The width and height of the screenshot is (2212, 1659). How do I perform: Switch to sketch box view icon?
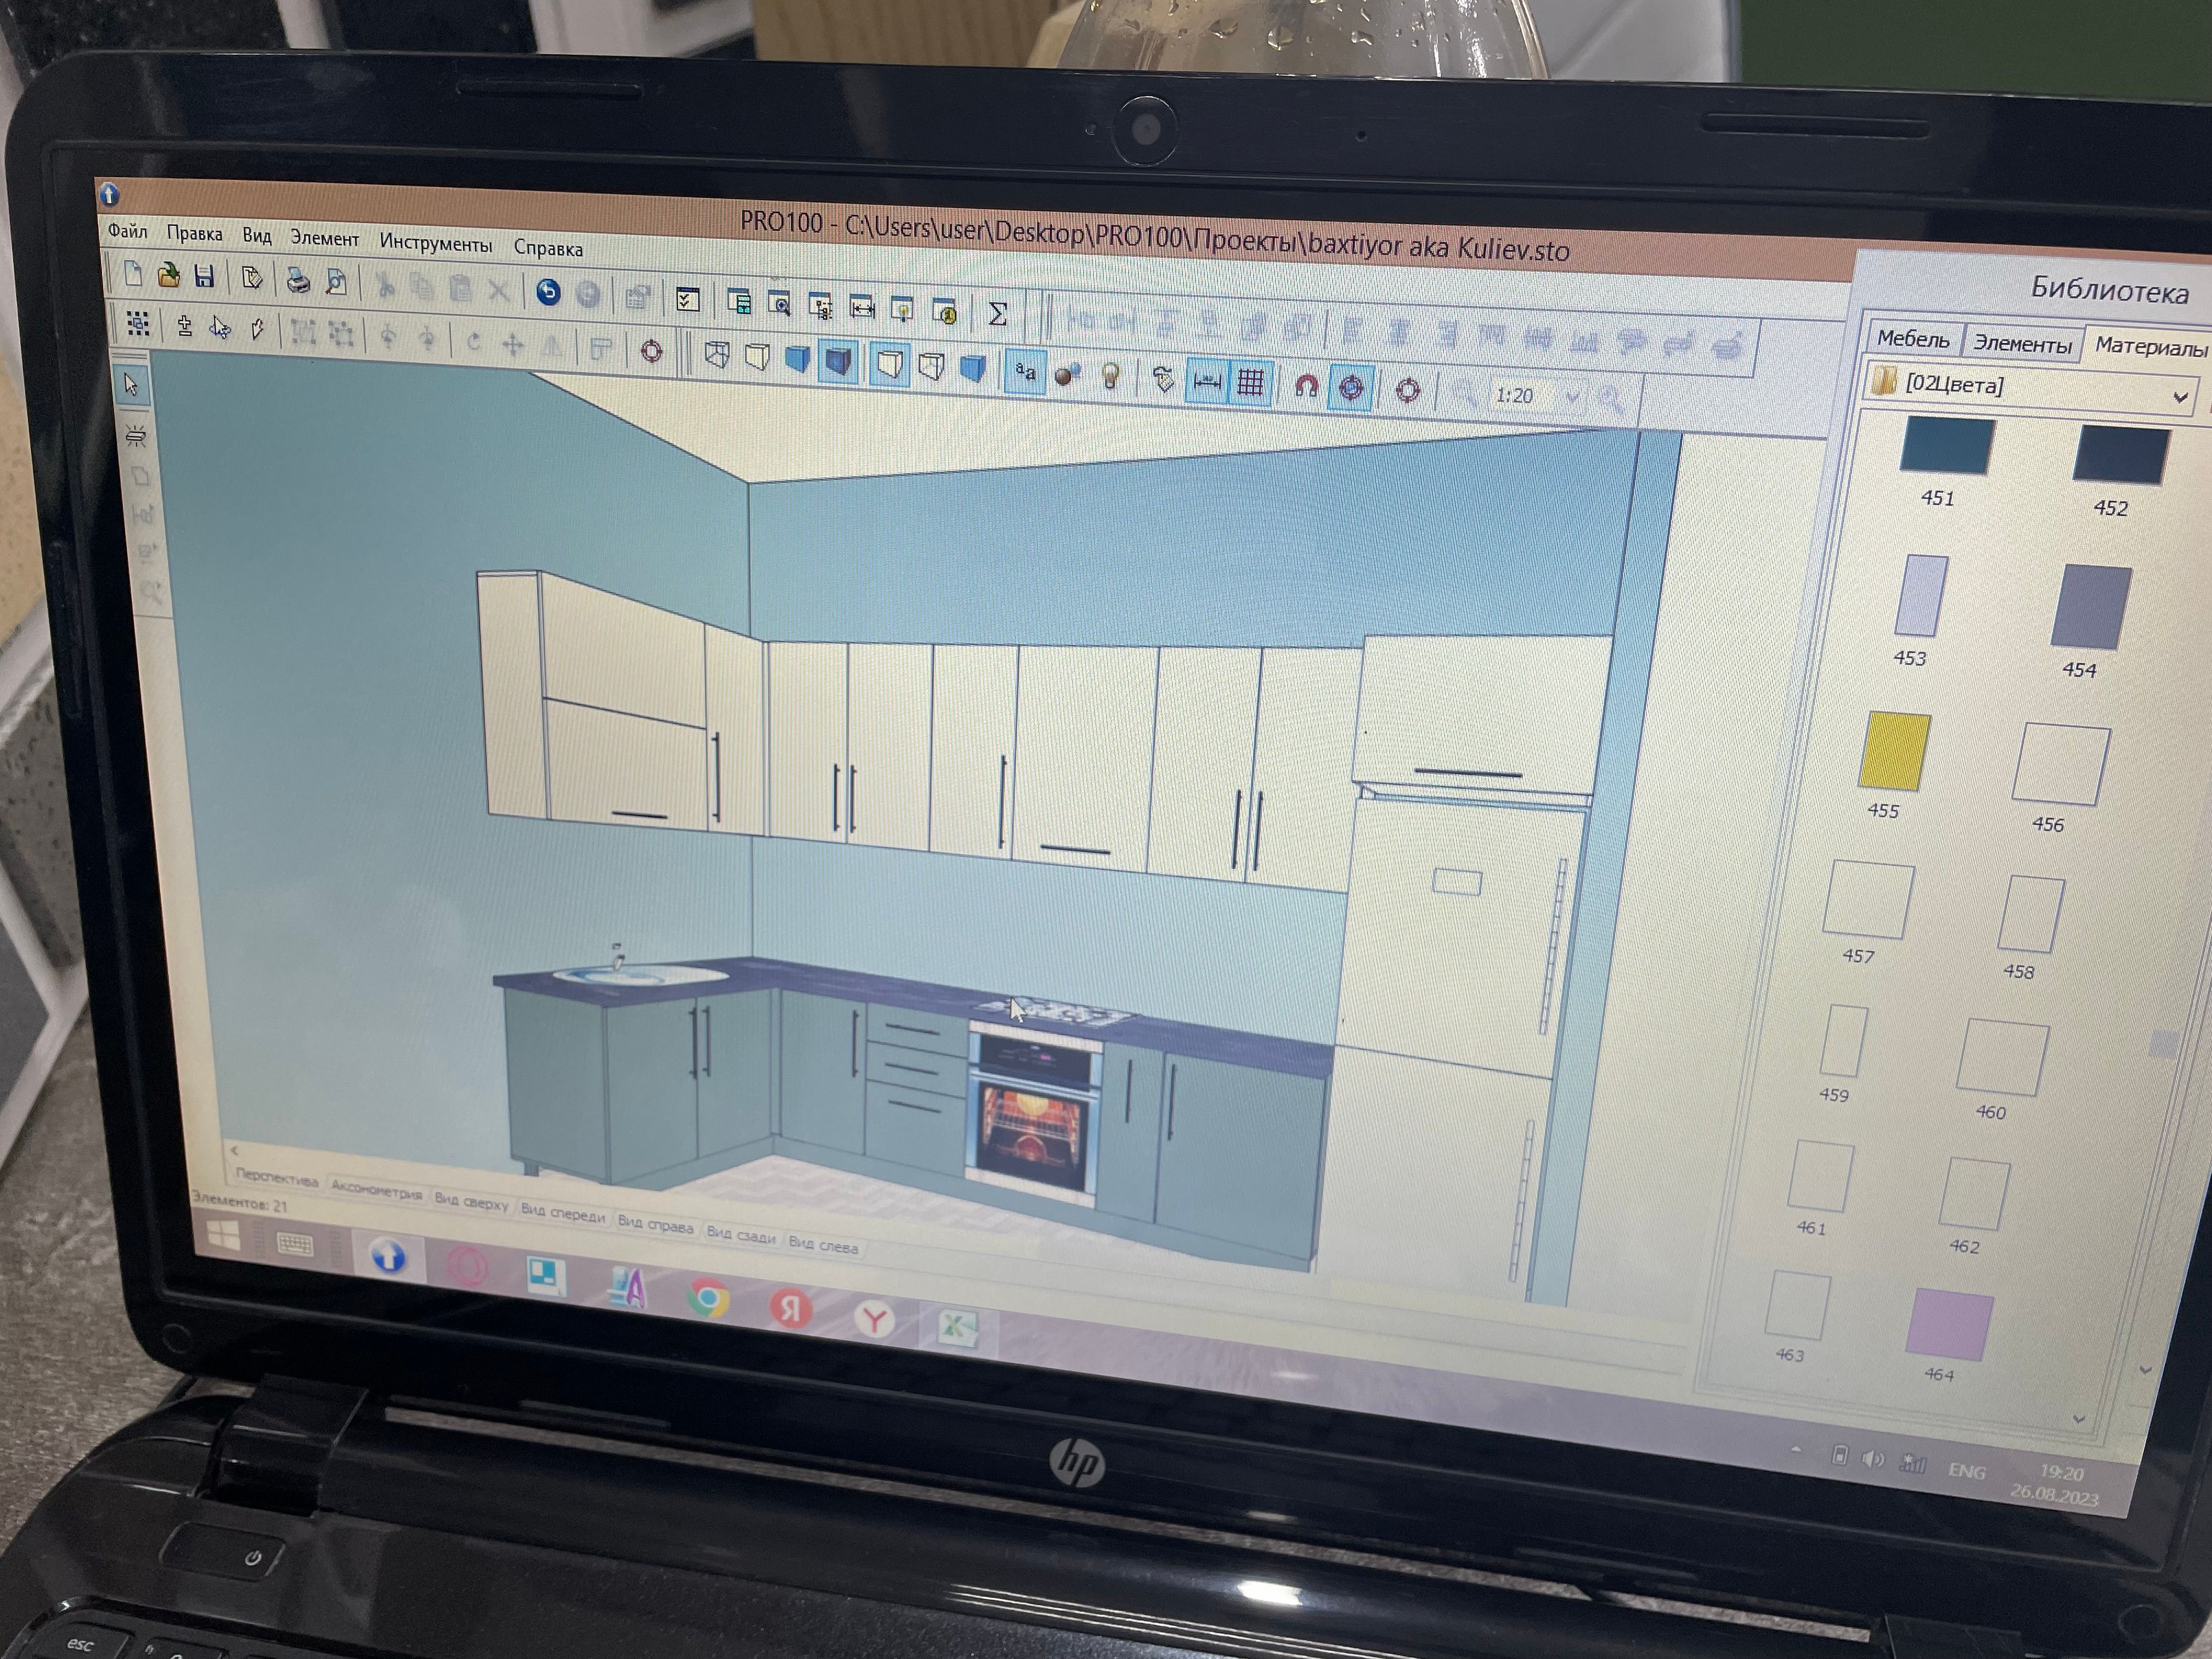click(757, 357)
